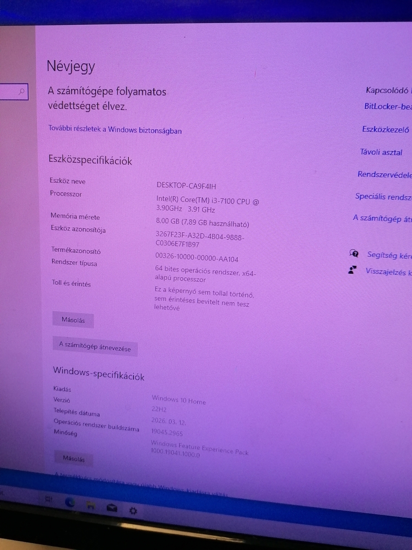The image size is (412, 550).
Task: Click the Intel(R) Core(TM) i3-7100 CPU text
Action: coord(207,205)
